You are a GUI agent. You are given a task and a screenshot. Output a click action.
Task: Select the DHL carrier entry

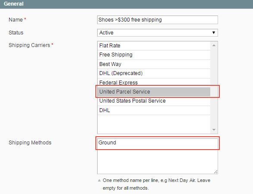(154, 110)
